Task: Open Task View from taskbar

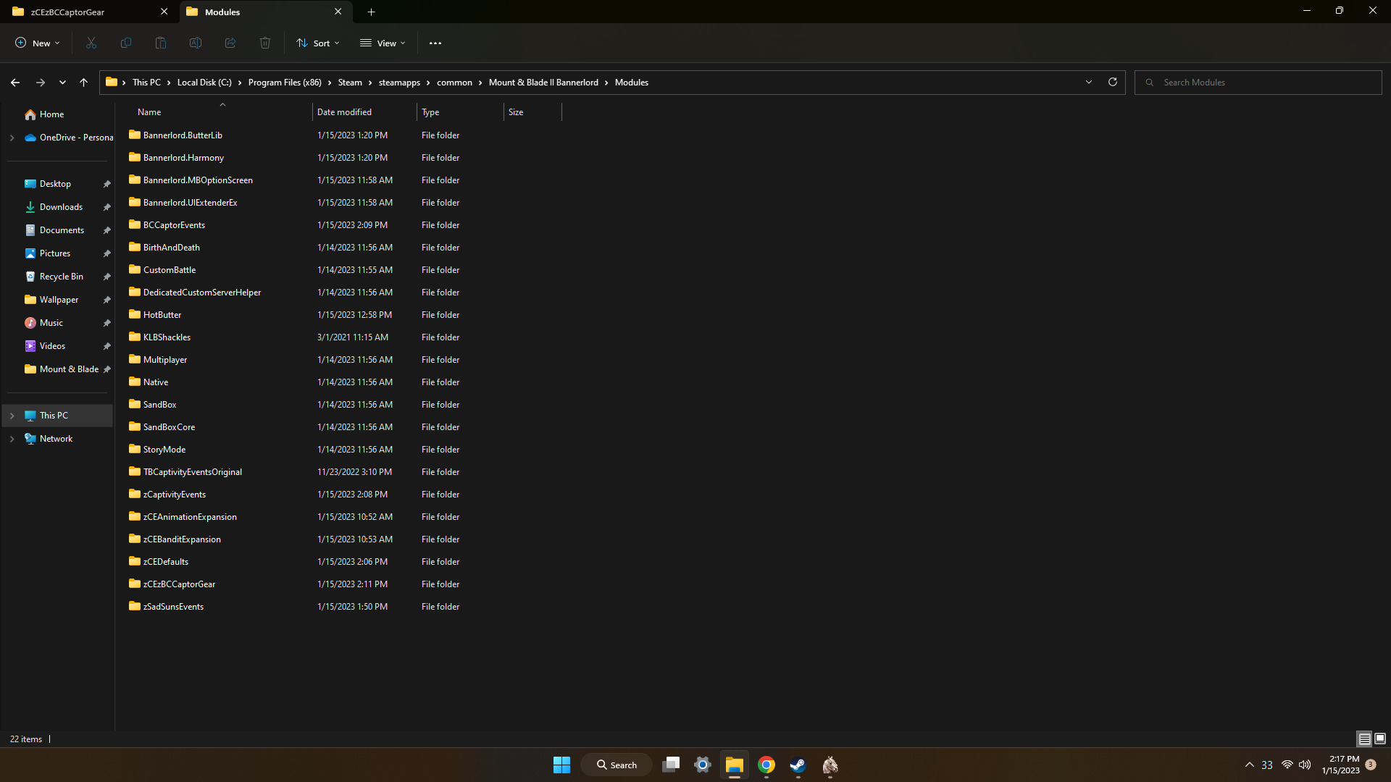Action: [x=671, y=765]
